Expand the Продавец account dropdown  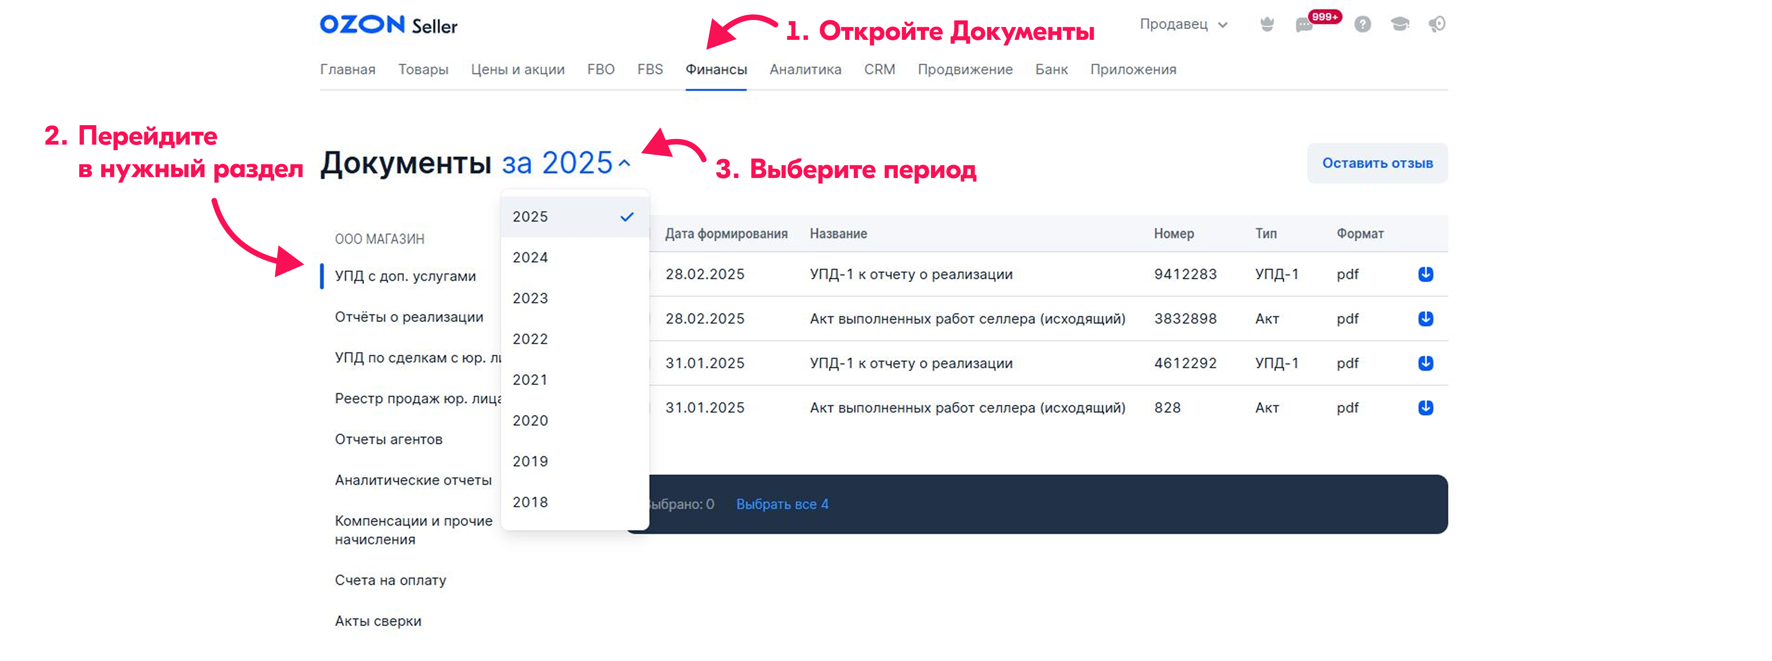(1183, 25)
